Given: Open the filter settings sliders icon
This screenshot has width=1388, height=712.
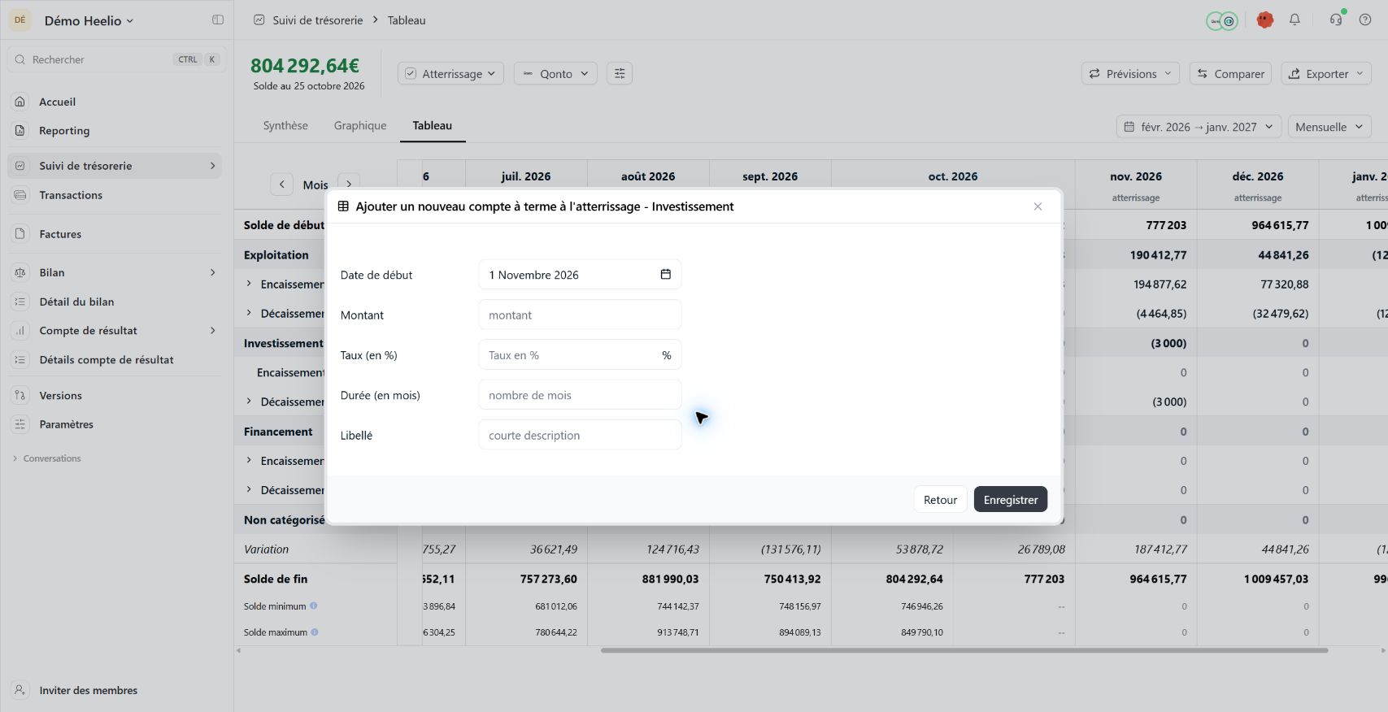Looking at the screenshot, I should [620, 74].
